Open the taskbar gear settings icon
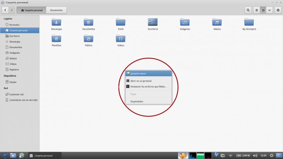Image resolution: width=283 pixels, height=159 pixels. coord(271,155)
